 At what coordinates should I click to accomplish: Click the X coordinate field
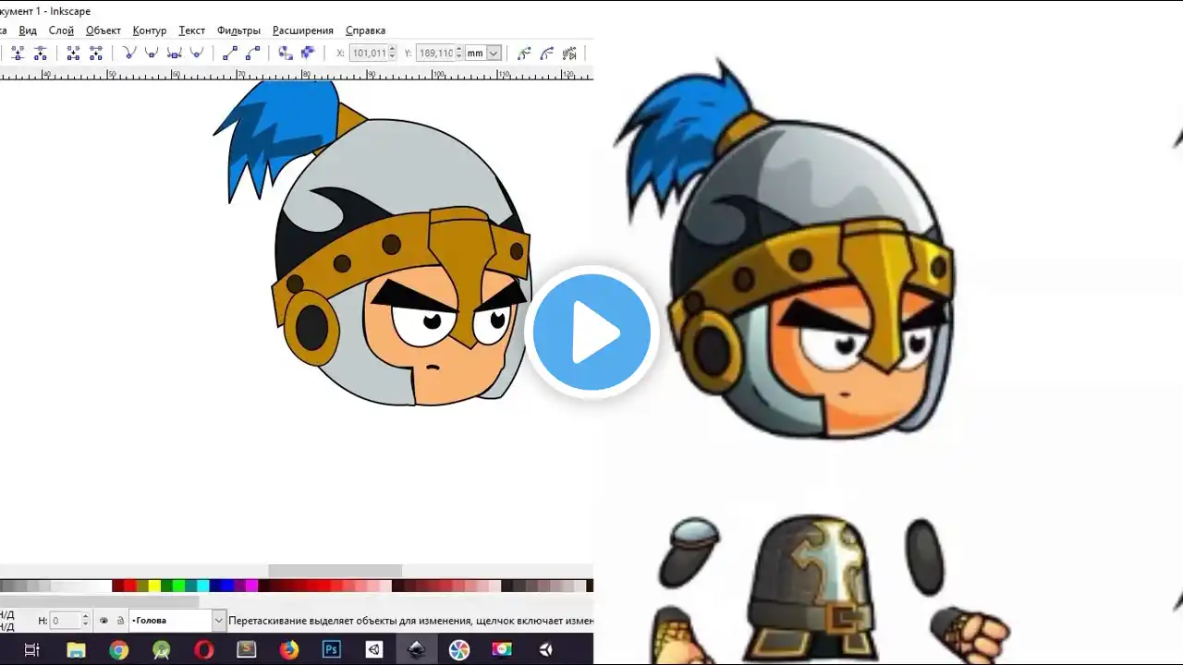pos(370,54)
